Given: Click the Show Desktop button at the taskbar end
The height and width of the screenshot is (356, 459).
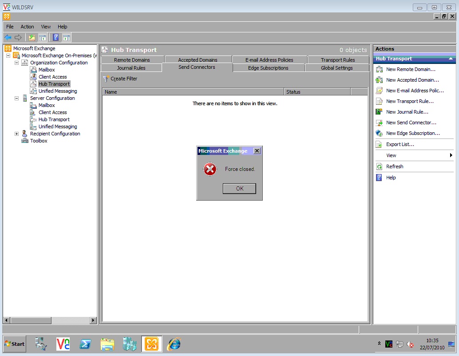Looking at the screenshot, I should 452,344.
